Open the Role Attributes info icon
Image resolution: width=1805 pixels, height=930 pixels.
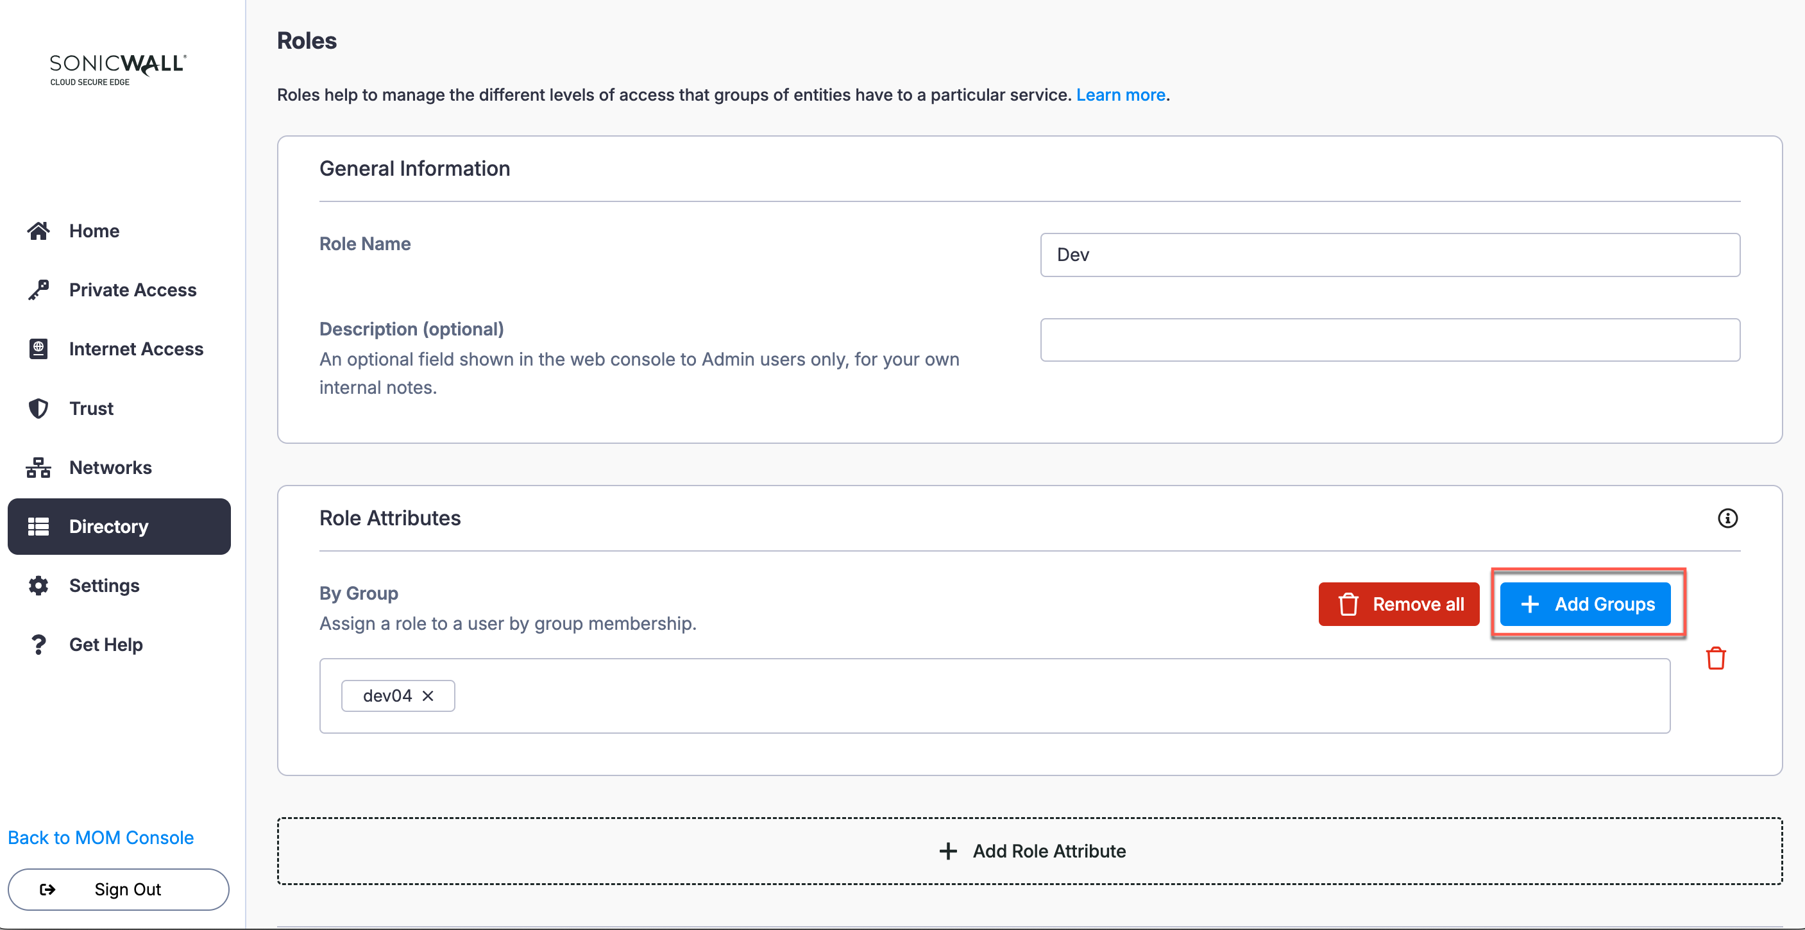tap(1727, 518)
